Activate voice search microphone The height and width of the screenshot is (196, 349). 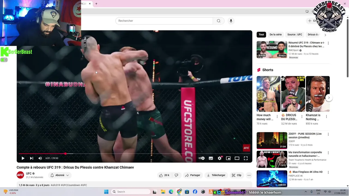pyautogui.click(x=231, y=21)
